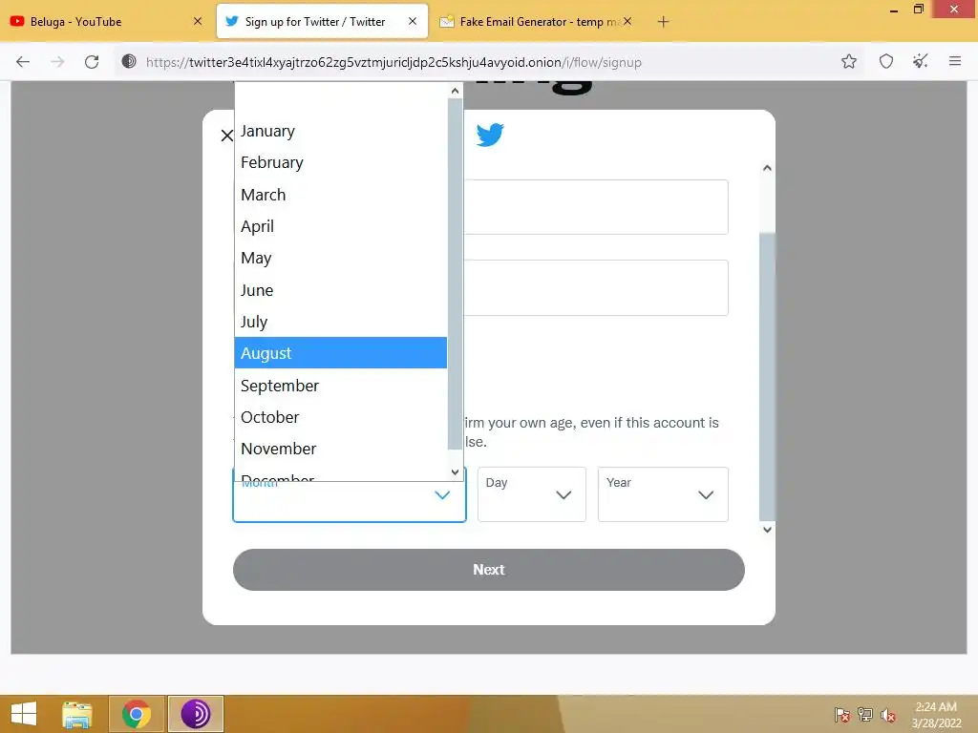Screen dimensions: 978x733
Task: Click the New Identity broom icon
Action: coord(920,61)
